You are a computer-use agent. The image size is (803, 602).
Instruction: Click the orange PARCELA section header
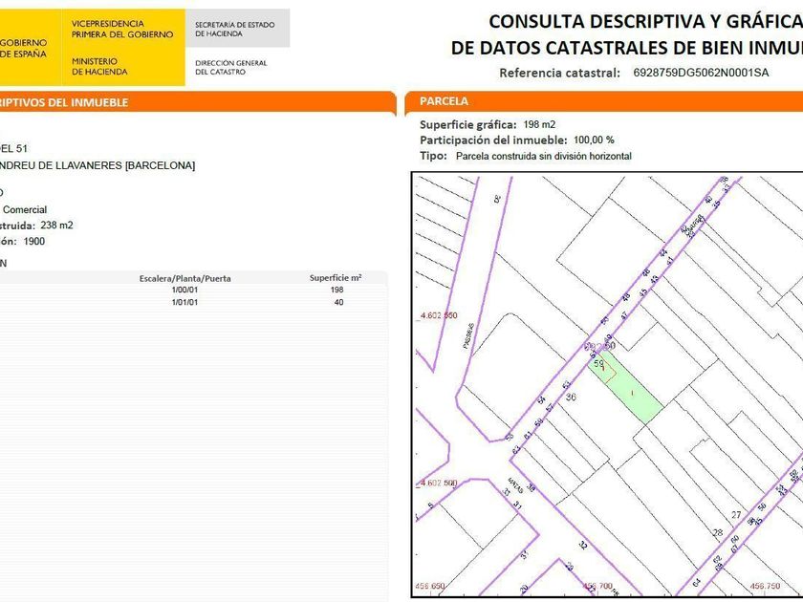(x=604, y=101)
